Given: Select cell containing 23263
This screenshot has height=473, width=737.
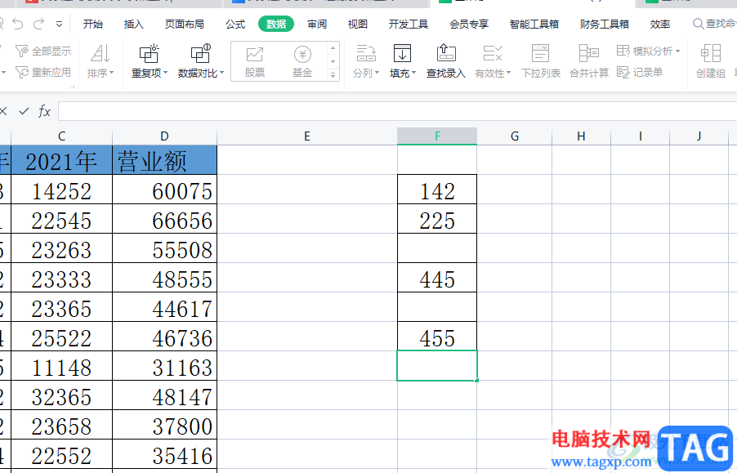Looking at the screenshot, I should (61, 248).
